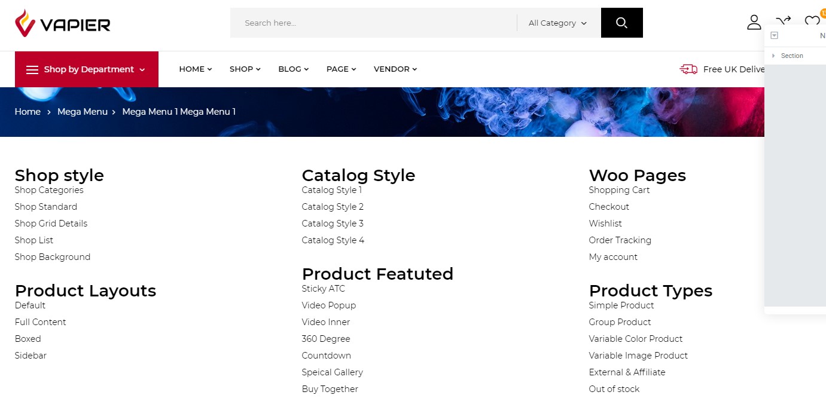This screenshot has width=826, height=404.
Task: Open Buy Together link
Action: (330, 389)
